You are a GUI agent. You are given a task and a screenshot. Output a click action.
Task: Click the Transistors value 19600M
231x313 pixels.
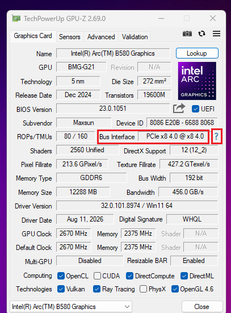pyautogui.click(x=154, y=95)
